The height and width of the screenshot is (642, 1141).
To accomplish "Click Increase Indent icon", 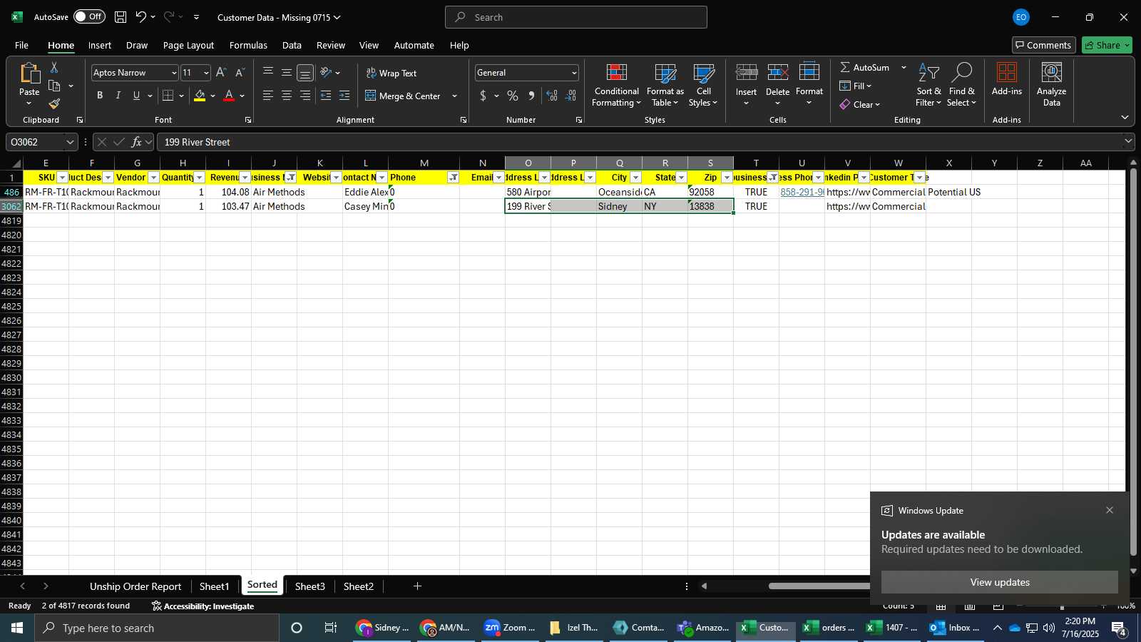I will pos(344,96).
